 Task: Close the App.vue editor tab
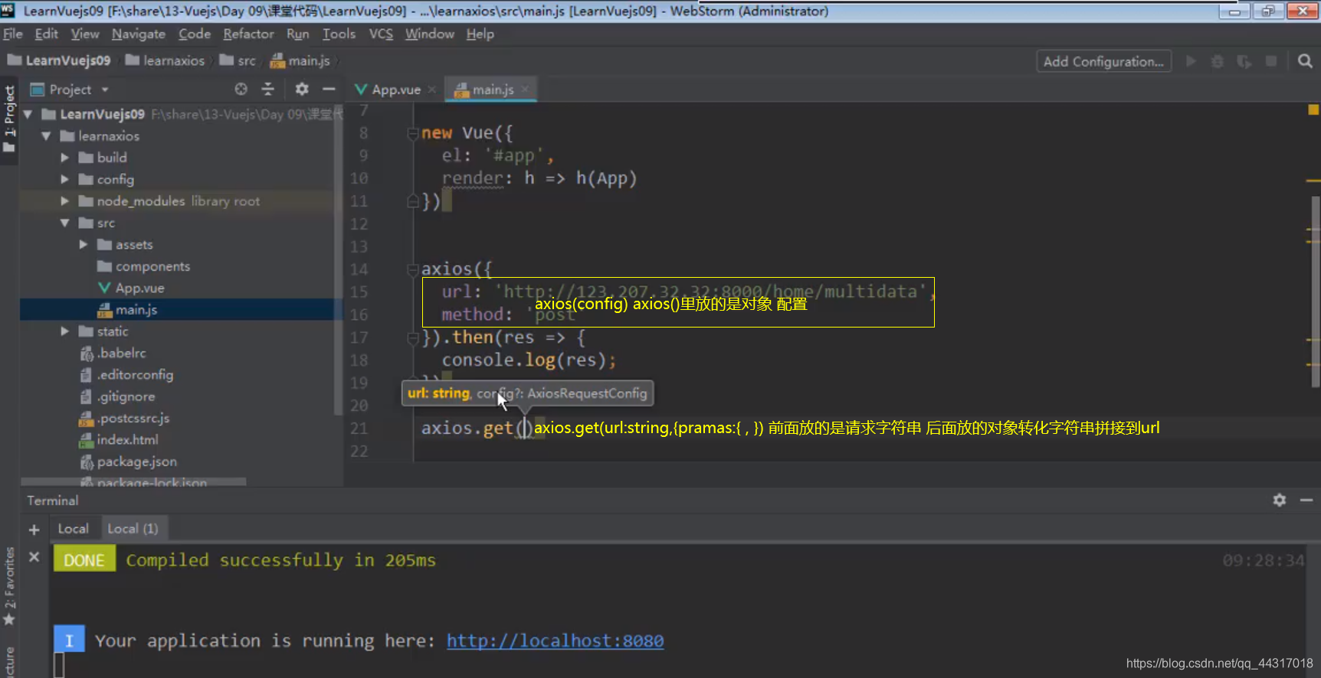click(x=432, y=90)
